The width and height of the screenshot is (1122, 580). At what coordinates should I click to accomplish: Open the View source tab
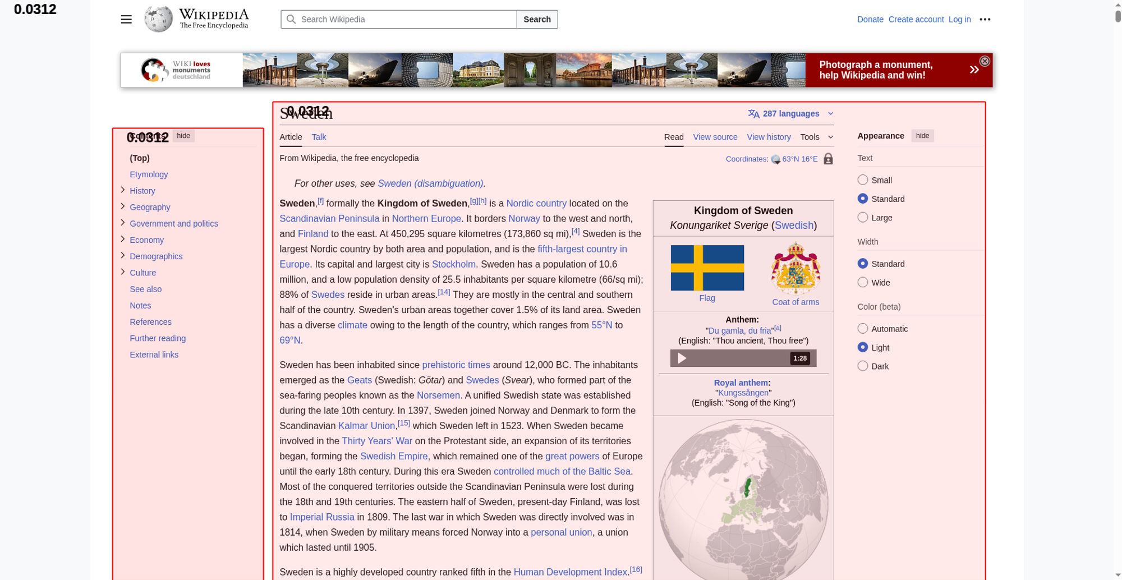715,137
